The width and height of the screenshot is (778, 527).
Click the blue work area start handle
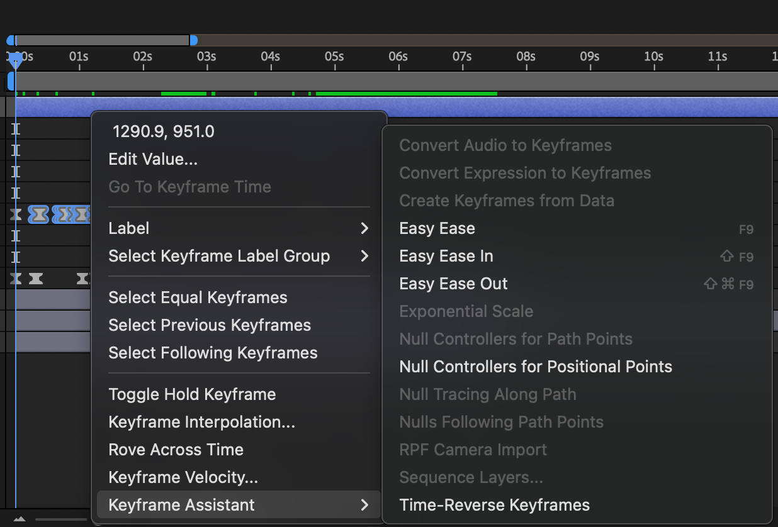pyautogui.click(x=11, y=81)
